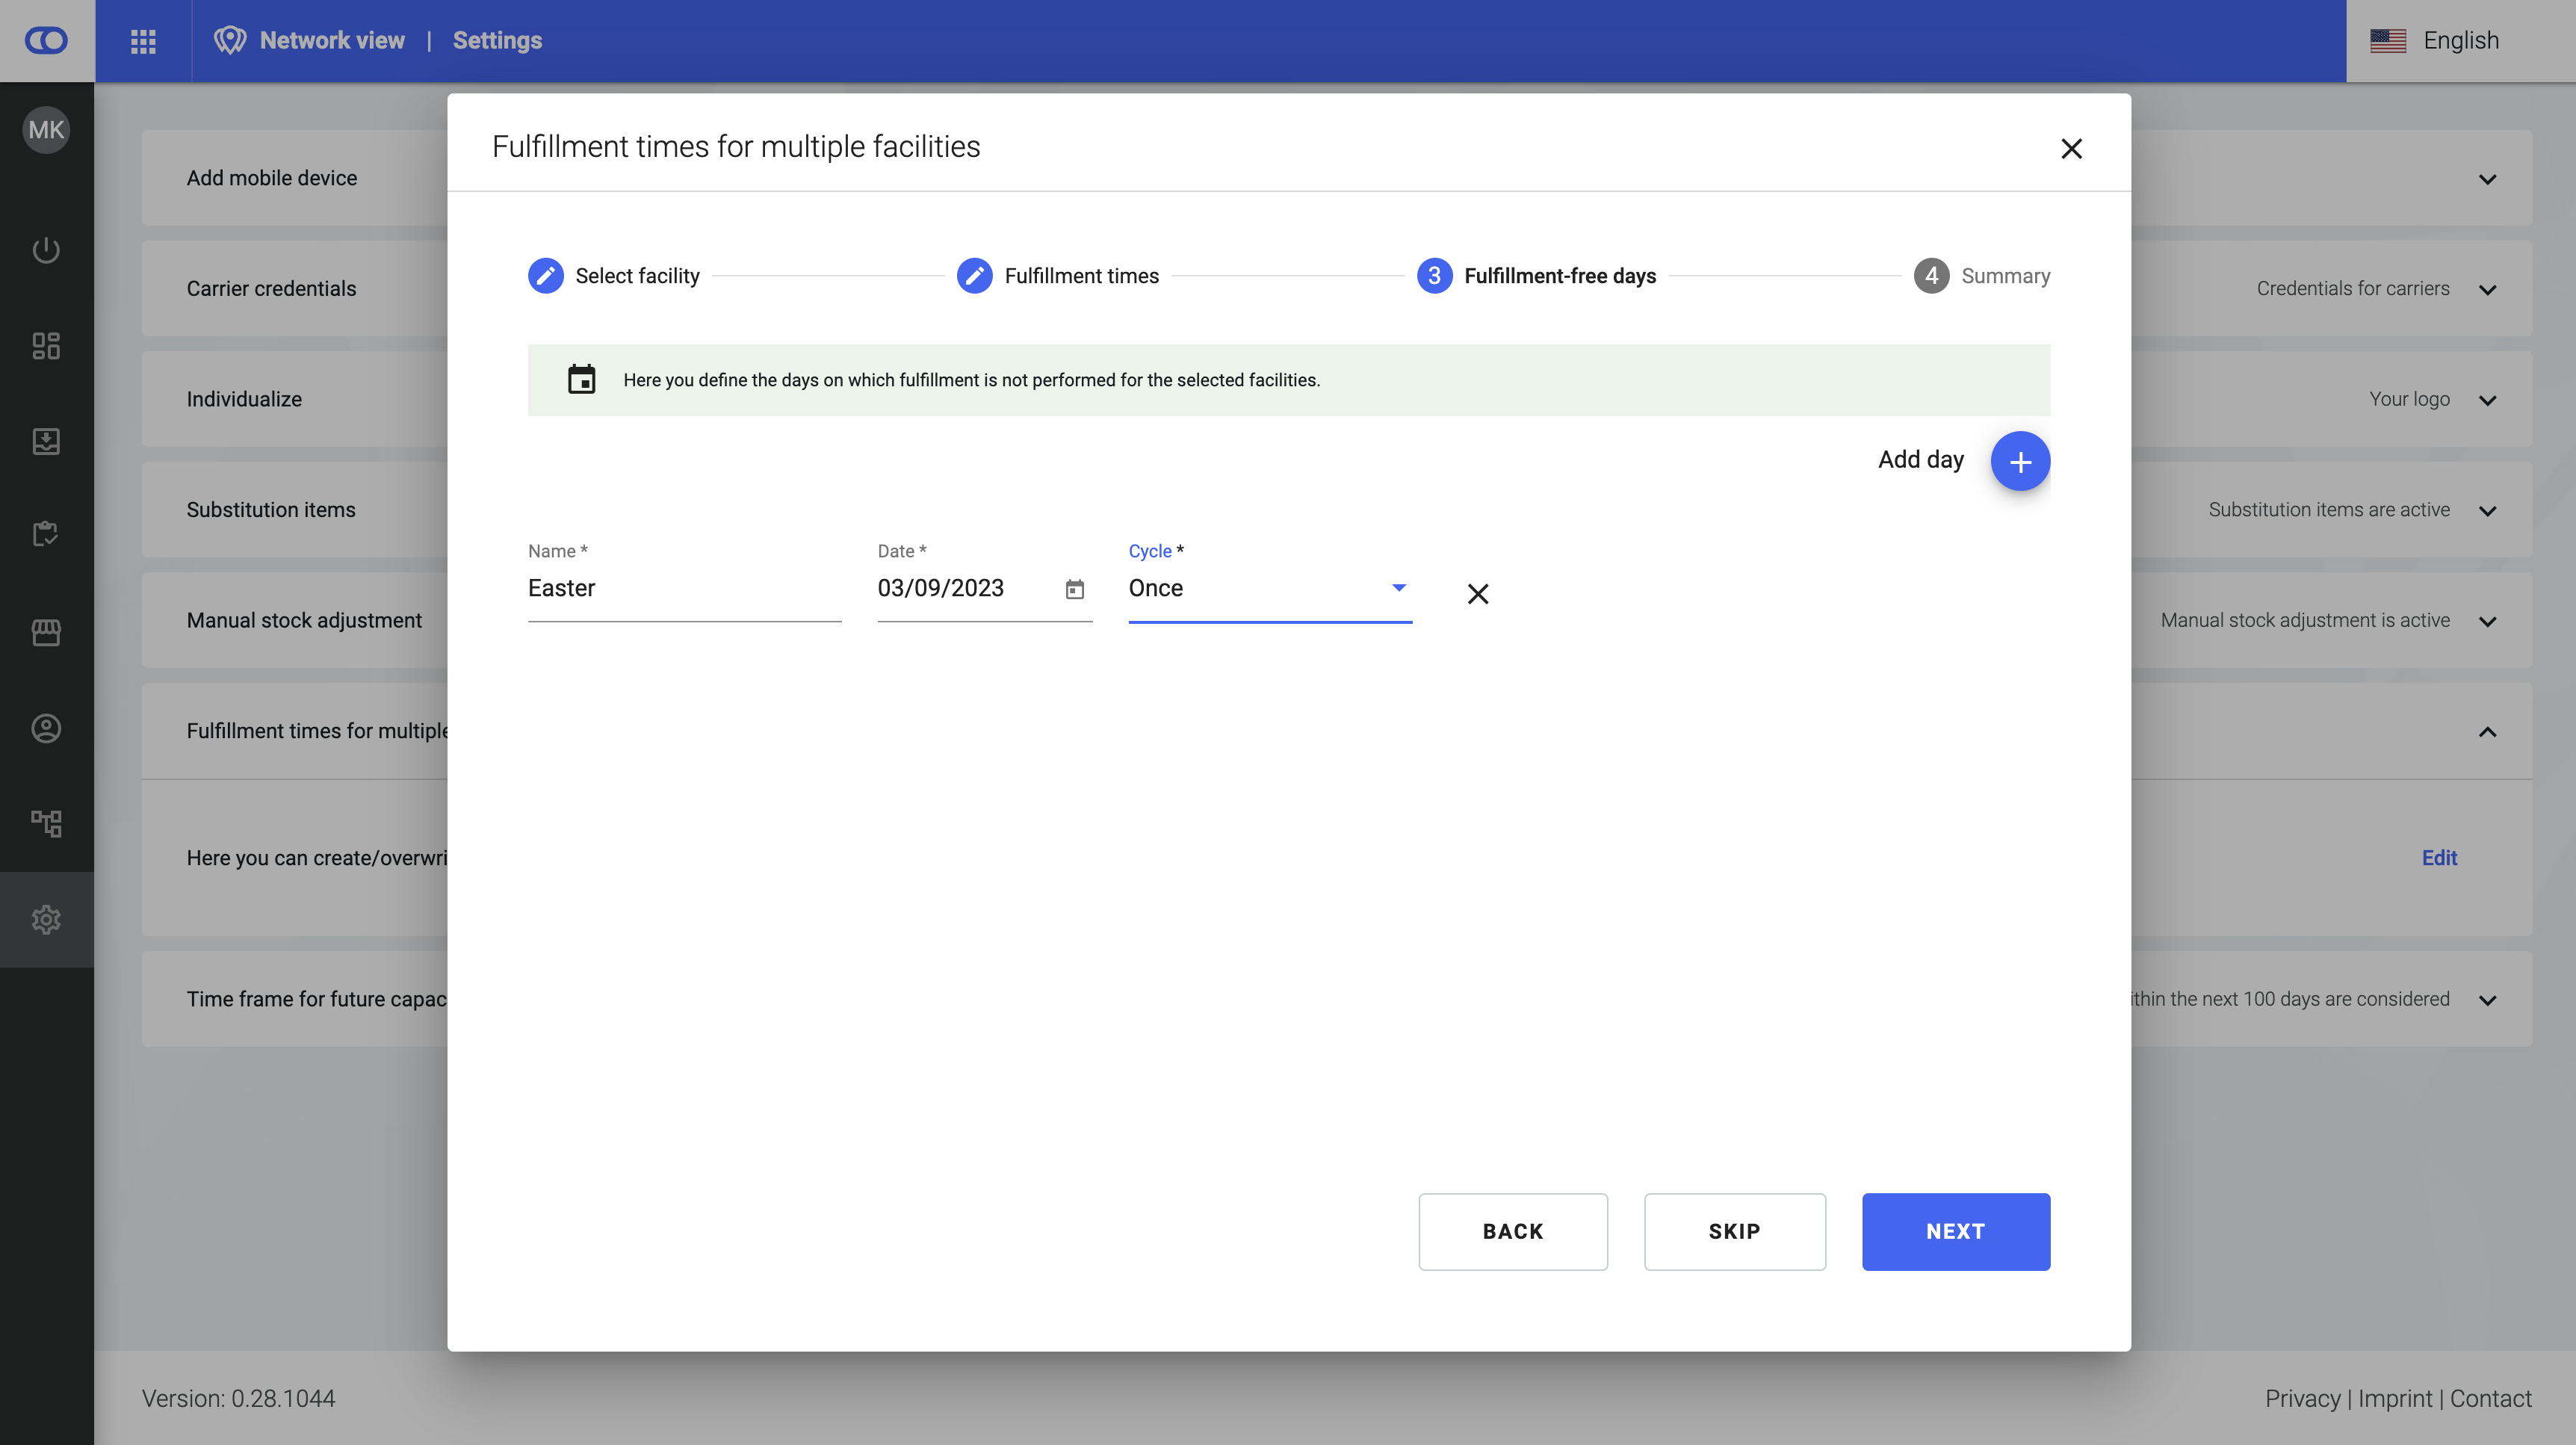Open the storefront sidebar icon

point(46,632)
